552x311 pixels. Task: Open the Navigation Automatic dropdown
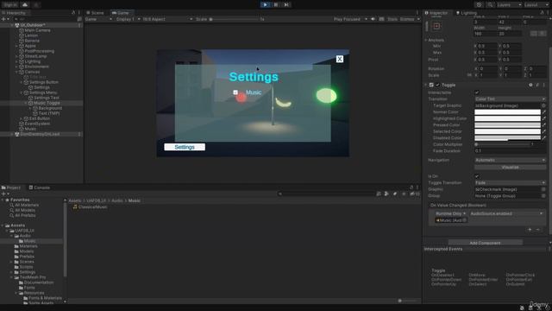[510, 160]
